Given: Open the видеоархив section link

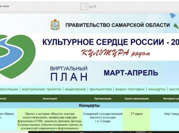Looking at the screenshot, I should pos(75,89).
